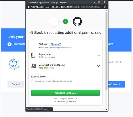
Task: Open the GitbookIO developer link
Action: [56, 44]
